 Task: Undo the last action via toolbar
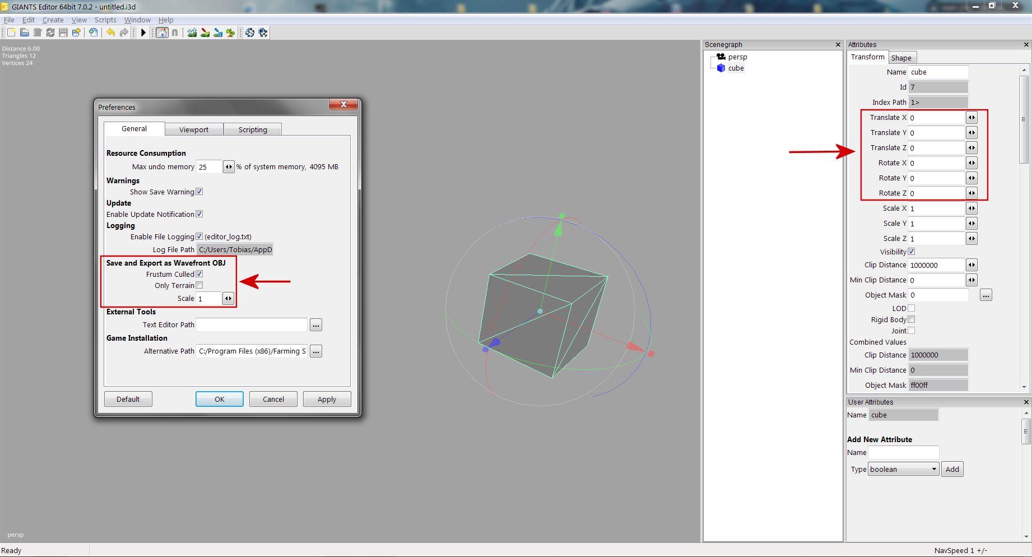(111, 33)
